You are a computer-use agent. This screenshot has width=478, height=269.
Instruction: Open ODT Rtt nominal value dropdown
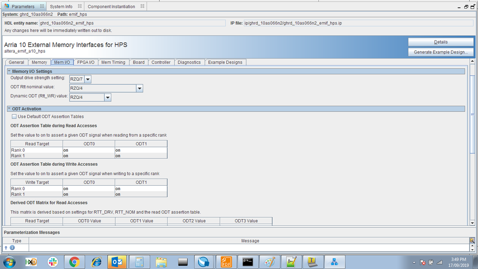[139, 89]
